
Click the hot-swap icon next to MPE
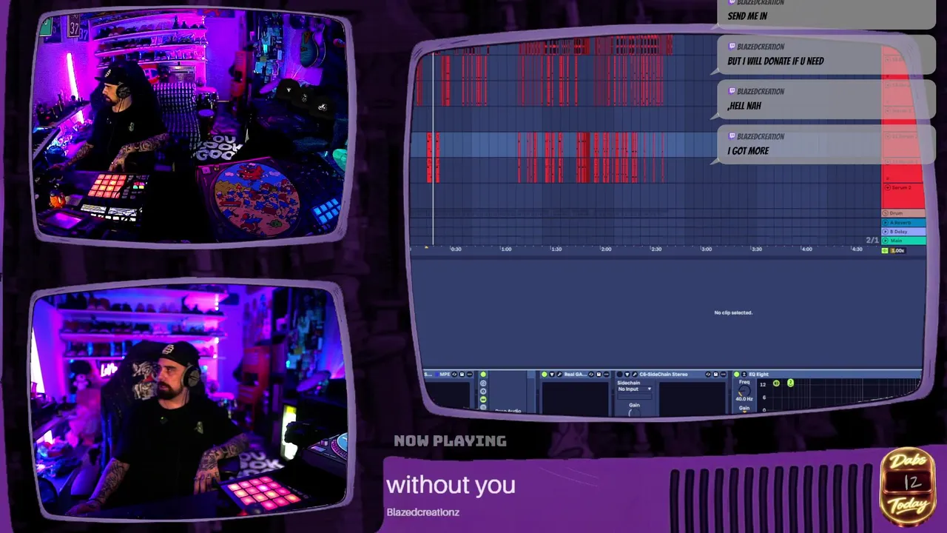[454, 375]
